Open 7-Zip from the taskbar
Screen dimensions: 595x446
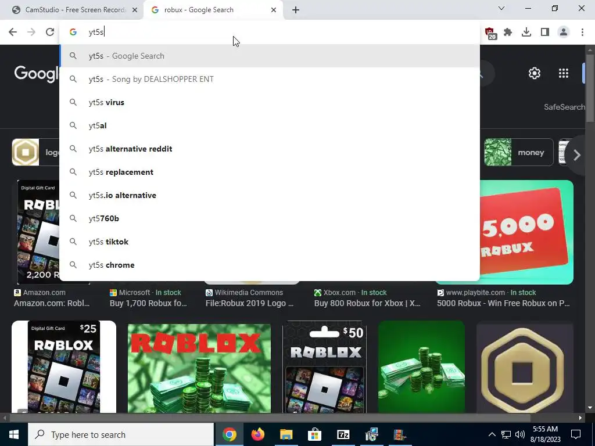(x=343, y=434)
